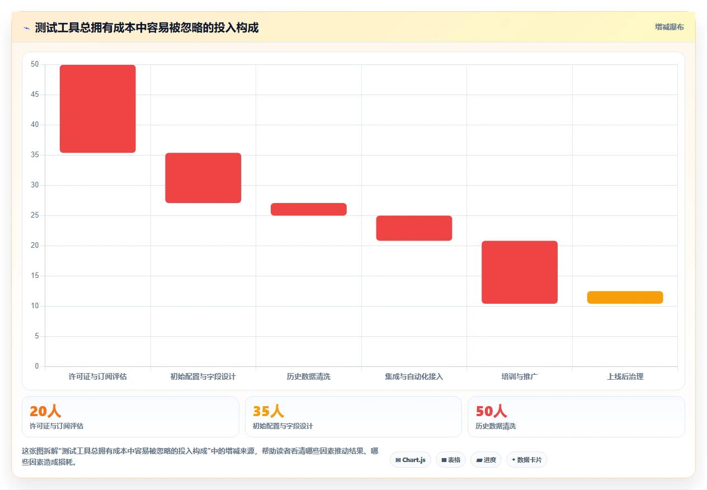707x490 pixels.
Task: Click the y-axis value 25
Action: (x=35, y=215)
